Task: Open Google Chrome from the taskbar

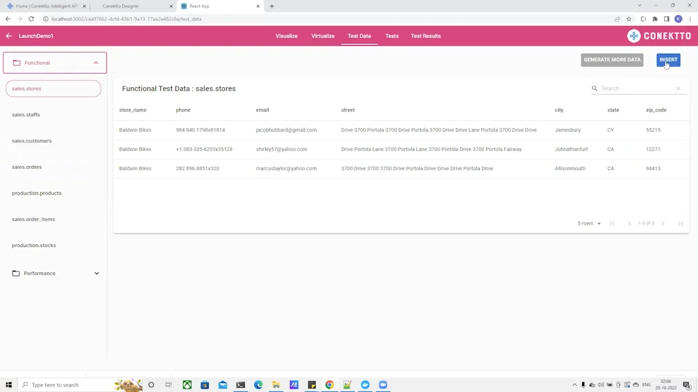Action: (x=329, y=385)
